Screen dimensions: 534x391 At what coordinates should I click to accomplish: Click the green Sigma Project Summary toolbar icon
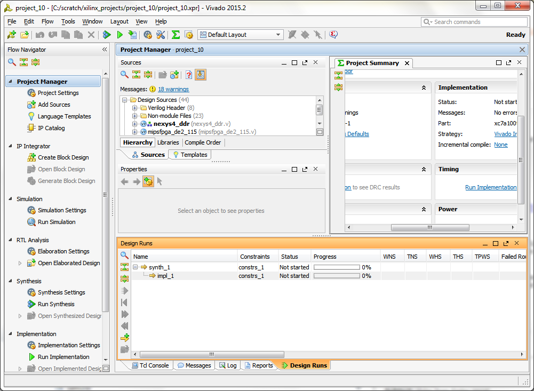pos(176,35)
